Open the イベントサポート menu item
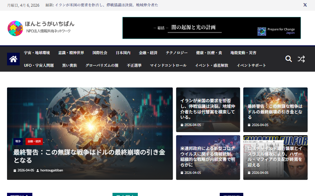Screen dimensions: 315x196 [251, 65]
